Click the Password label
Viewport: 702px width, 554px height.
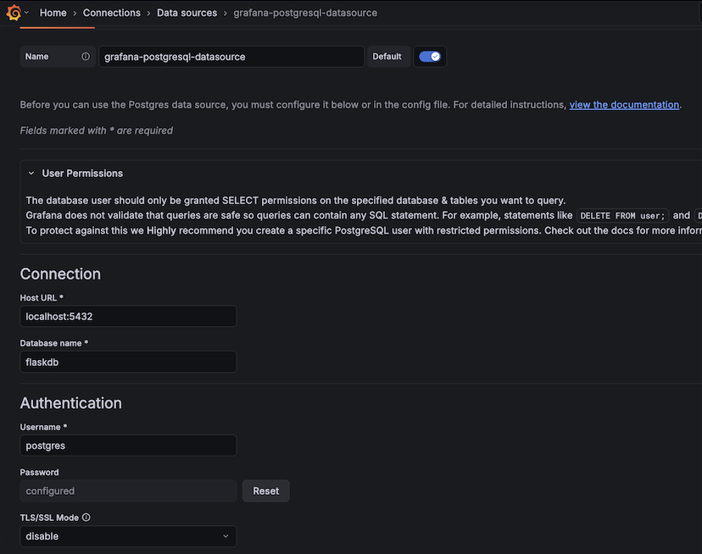[39, 473]
